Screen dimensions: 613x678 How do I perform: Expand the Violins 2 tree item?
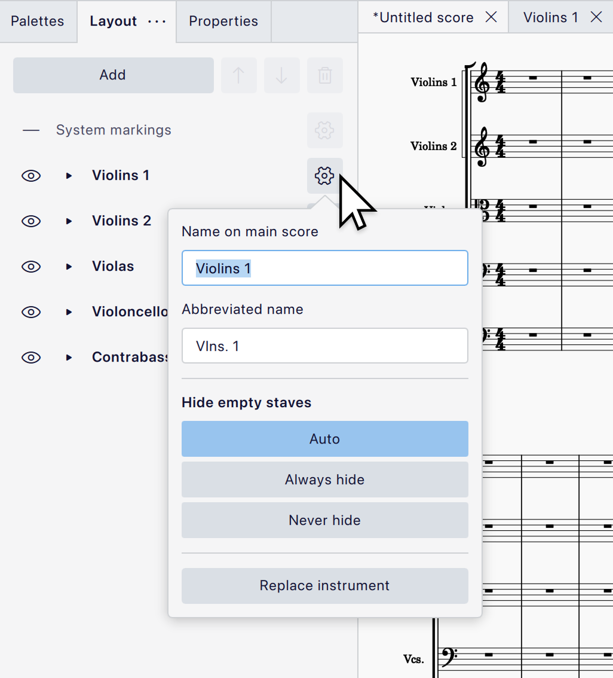pyautogui.click(x=68, y=221)
